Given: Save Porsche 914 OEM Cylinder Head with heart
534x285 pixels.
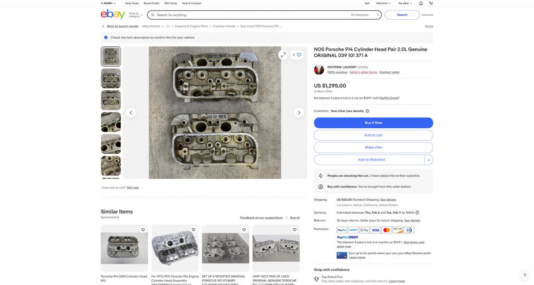Looking at the screenshot, I should point(143,230).
